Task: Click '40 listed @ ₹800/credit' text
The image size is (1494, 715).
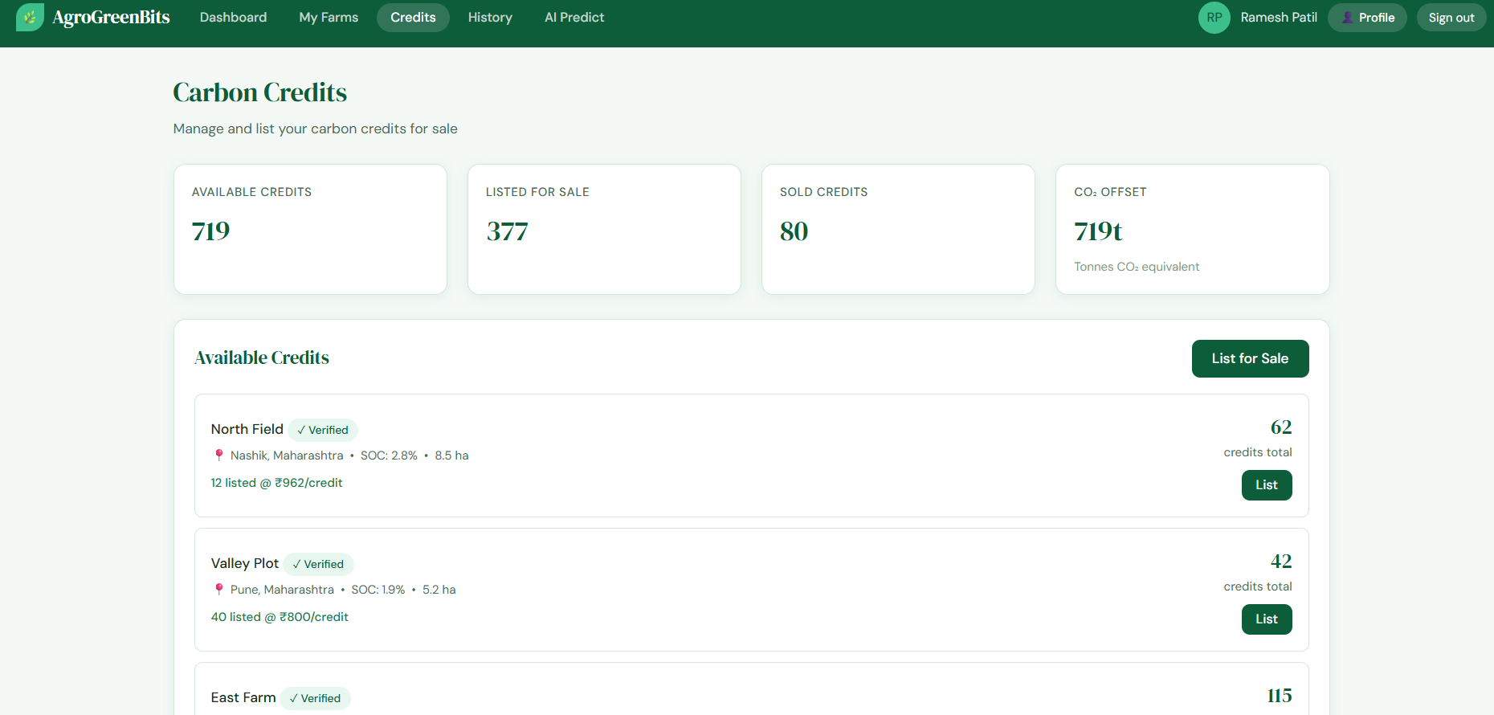Action: [280, 617]
